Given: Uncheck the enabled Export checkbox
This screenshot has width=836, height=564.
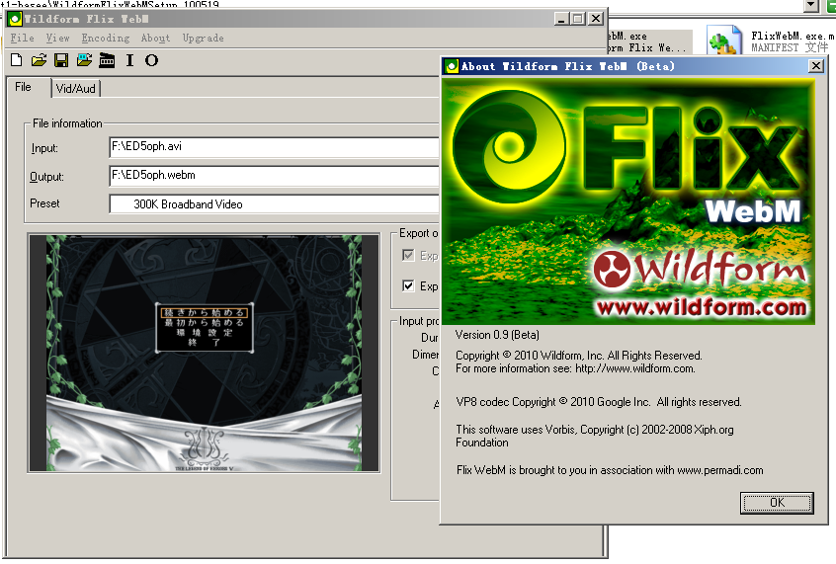Looking at the screenshot, I should click(x=409, y=286).
